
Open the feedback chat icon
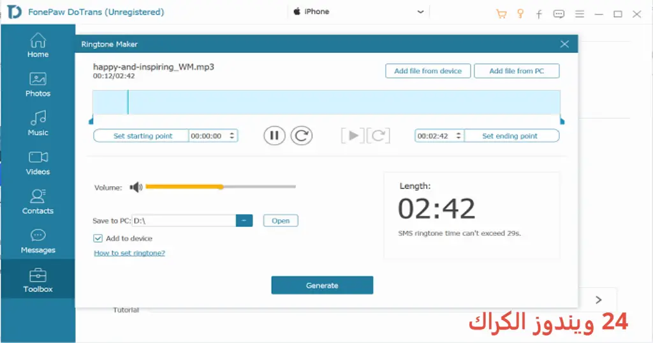(x=559, y=14)
